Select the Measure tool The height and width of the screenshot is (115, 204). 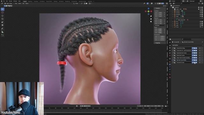pyautogui.click(x=3, y=32)
